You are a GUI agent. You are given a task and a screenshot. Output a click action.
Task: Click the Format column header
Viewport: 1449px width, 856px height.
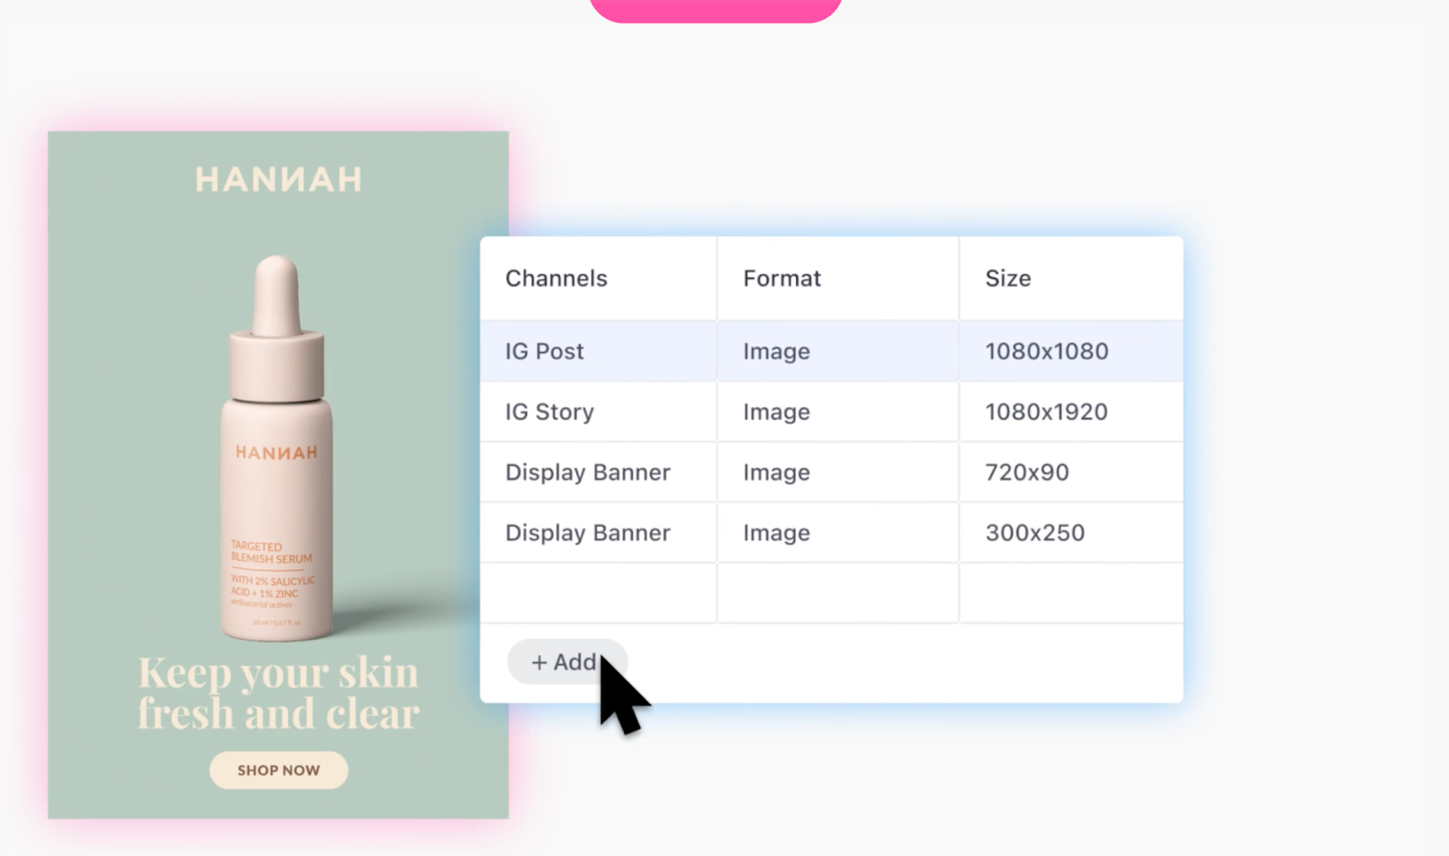[782, 279]
